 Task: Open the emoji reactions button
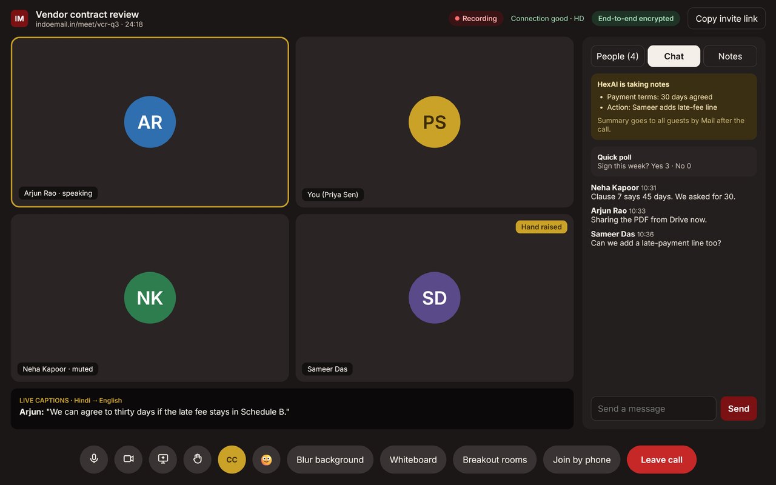tap(267, 460)
